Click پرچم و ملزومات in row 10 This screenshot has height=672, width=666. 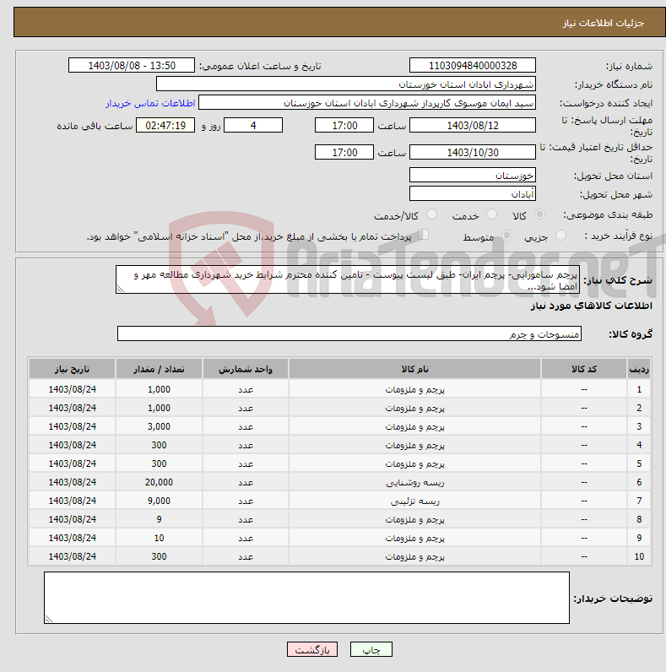414,556
